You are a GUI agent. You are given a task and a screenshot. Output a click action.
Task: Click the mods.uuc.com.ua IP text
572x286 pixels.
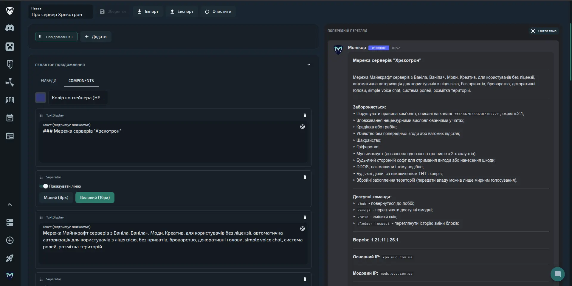point(396,274)
